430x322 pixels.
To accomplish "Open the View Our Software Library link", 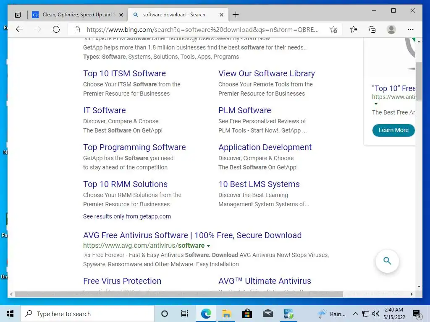I will [267, 73].
